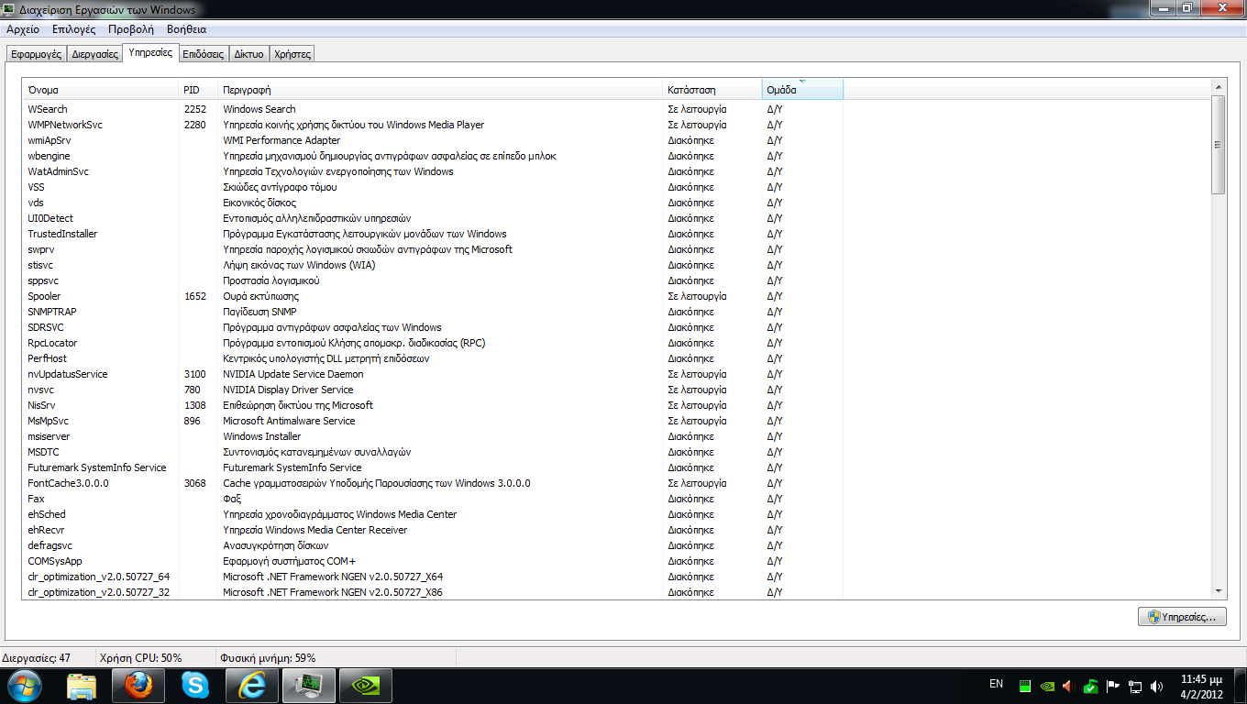Switch to the Διεργασίες tab
The height and width of the screenshot is (704, 1247).
coord(95,54)
